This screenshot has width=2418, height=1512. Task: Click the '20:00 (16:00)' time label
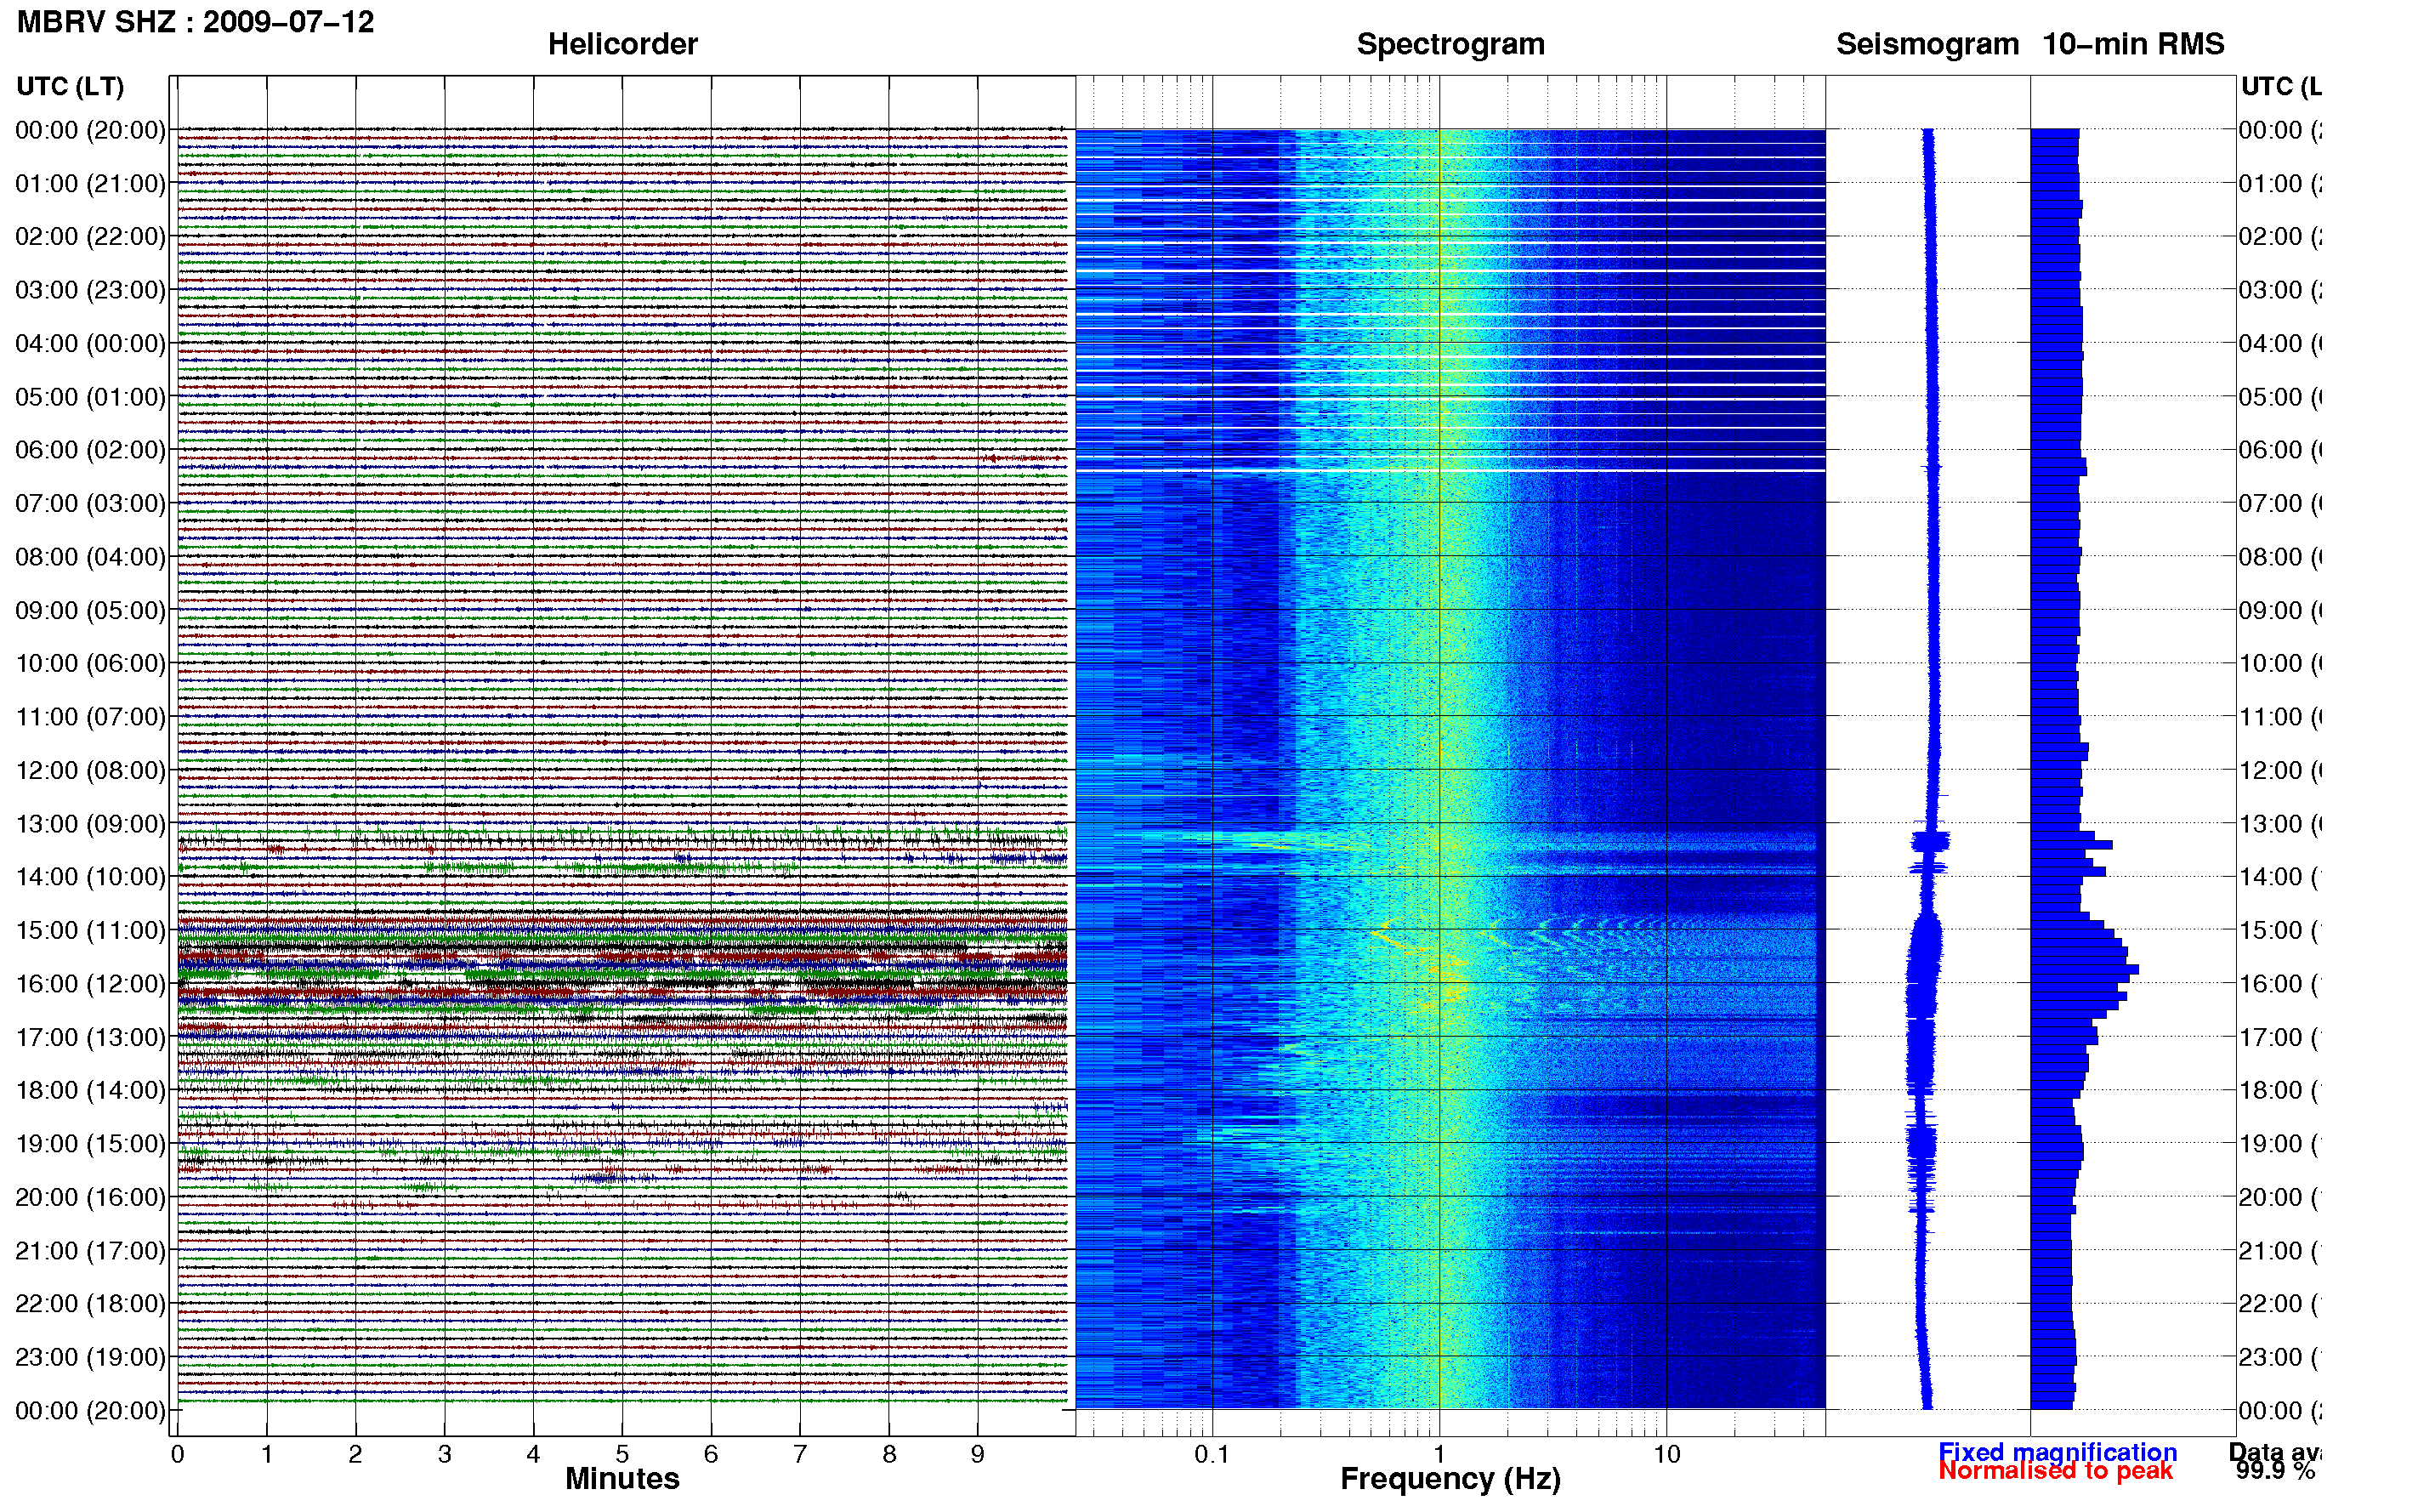pos(90,1197)
